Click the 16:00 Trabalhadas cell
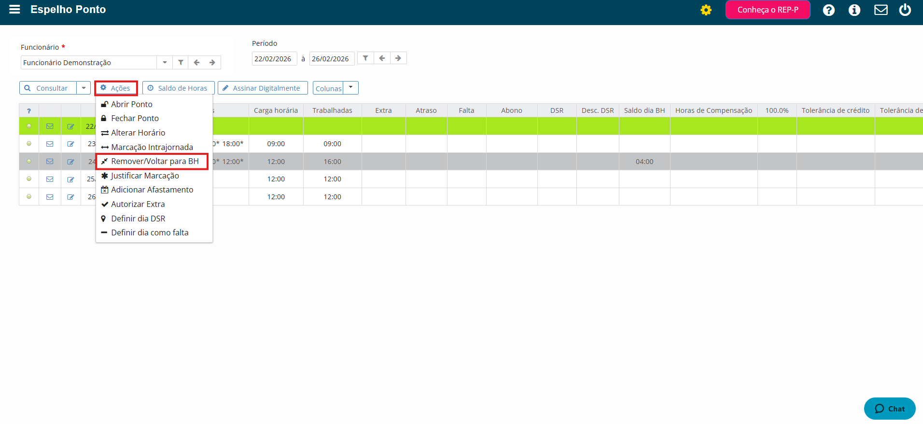This screenshot has width=923, height=424. point(332,162)
